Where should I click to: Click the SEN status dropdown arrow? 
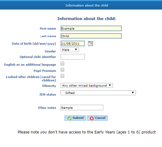coord(133,93)
